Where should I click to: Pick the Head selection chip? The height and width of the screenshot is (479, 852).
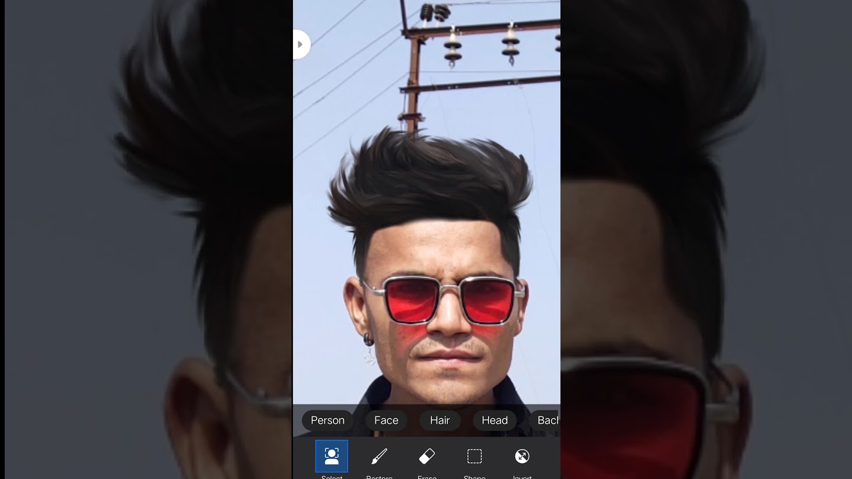pos(495,420)
